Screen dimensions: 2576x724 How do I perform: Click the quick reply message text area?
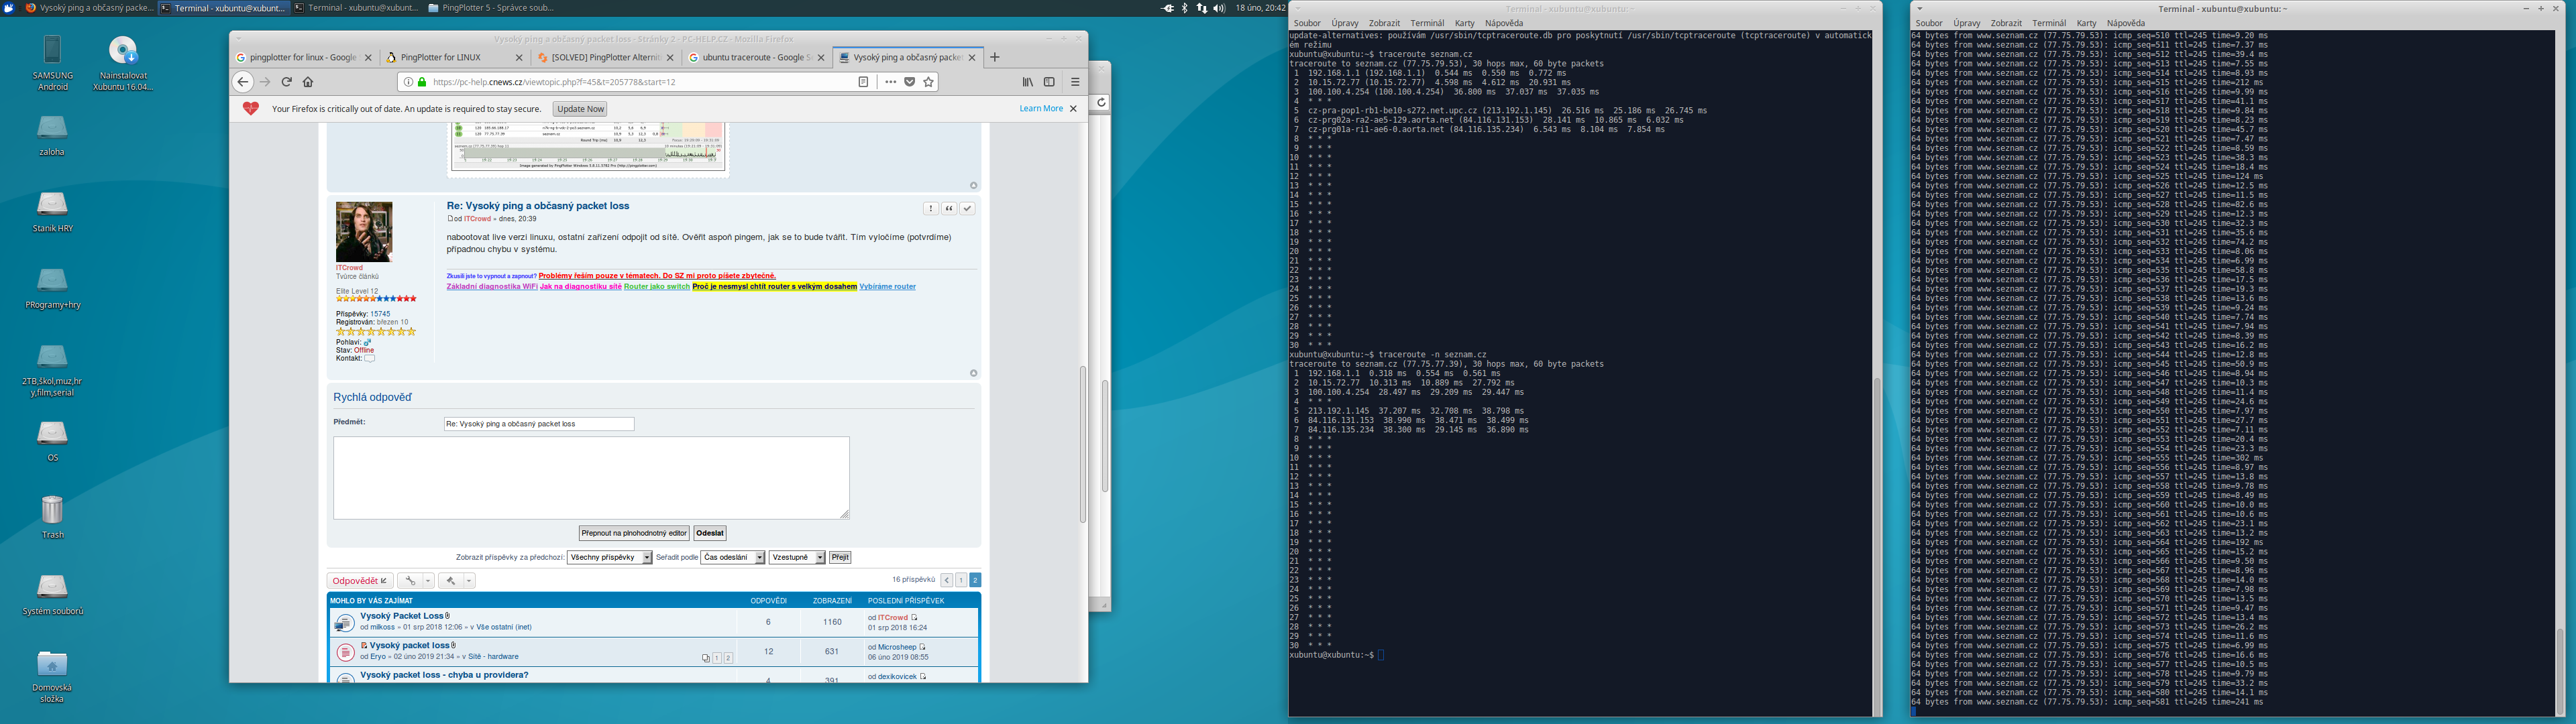click(x=591, y=477)
